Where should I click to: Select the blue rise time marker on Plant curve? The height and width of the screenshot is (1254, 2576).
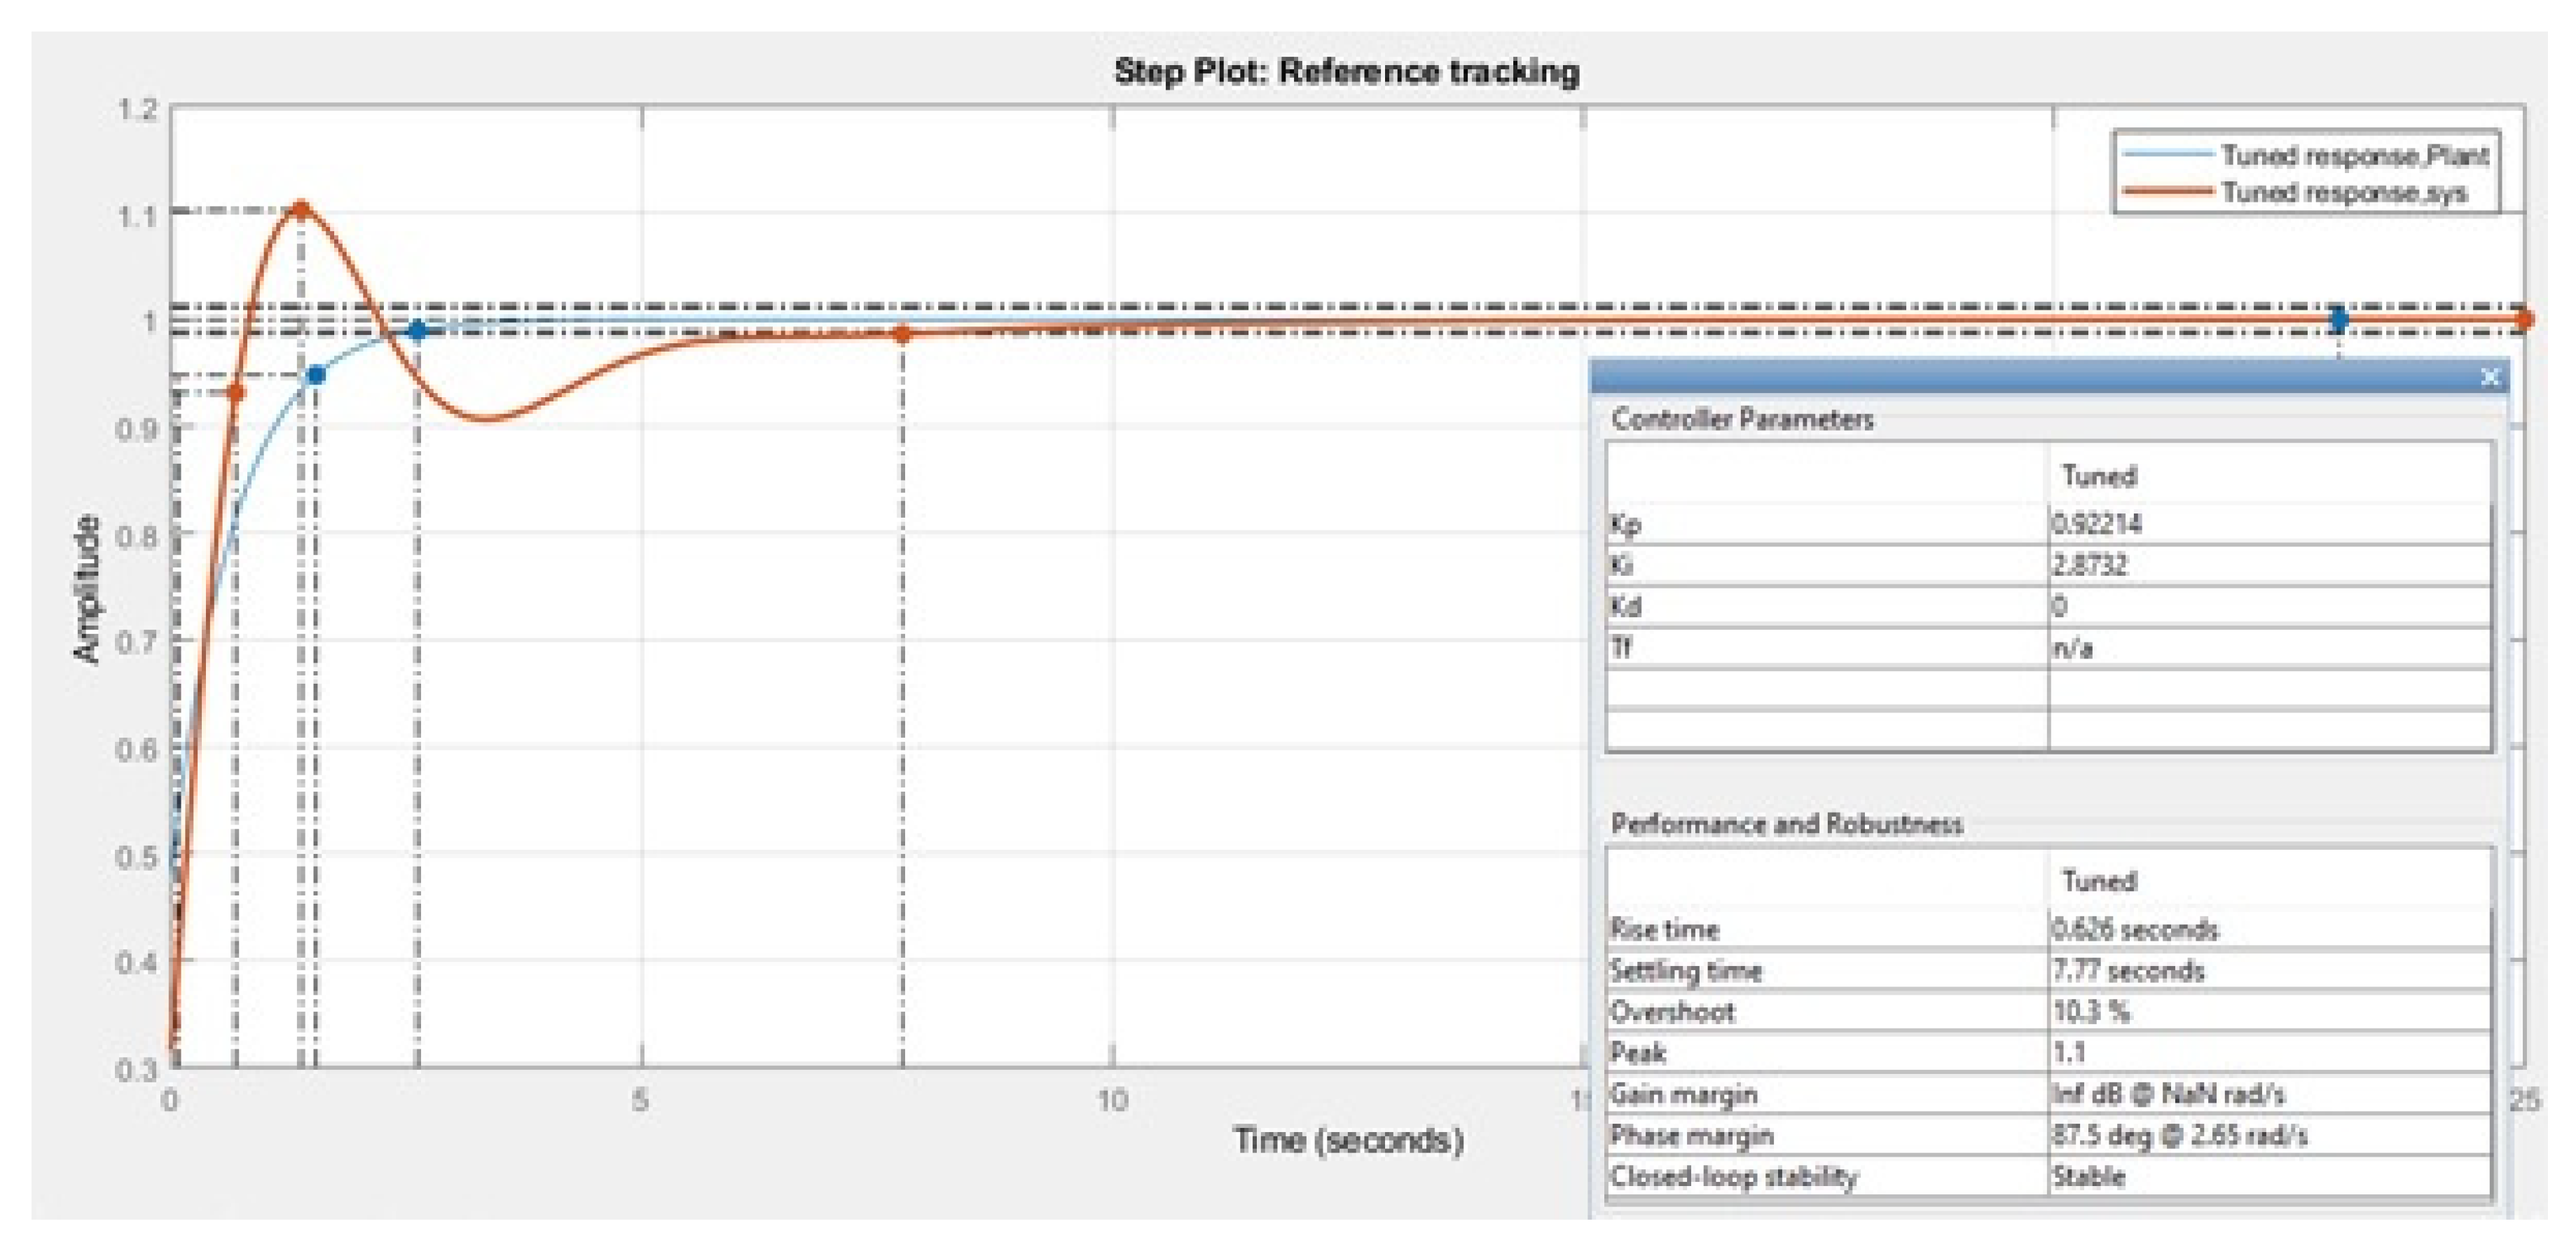click(316, 375)
